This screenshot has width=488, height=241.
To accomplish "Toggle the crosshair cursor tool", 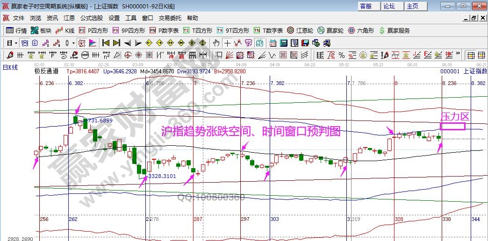I will tap(227, 43).
